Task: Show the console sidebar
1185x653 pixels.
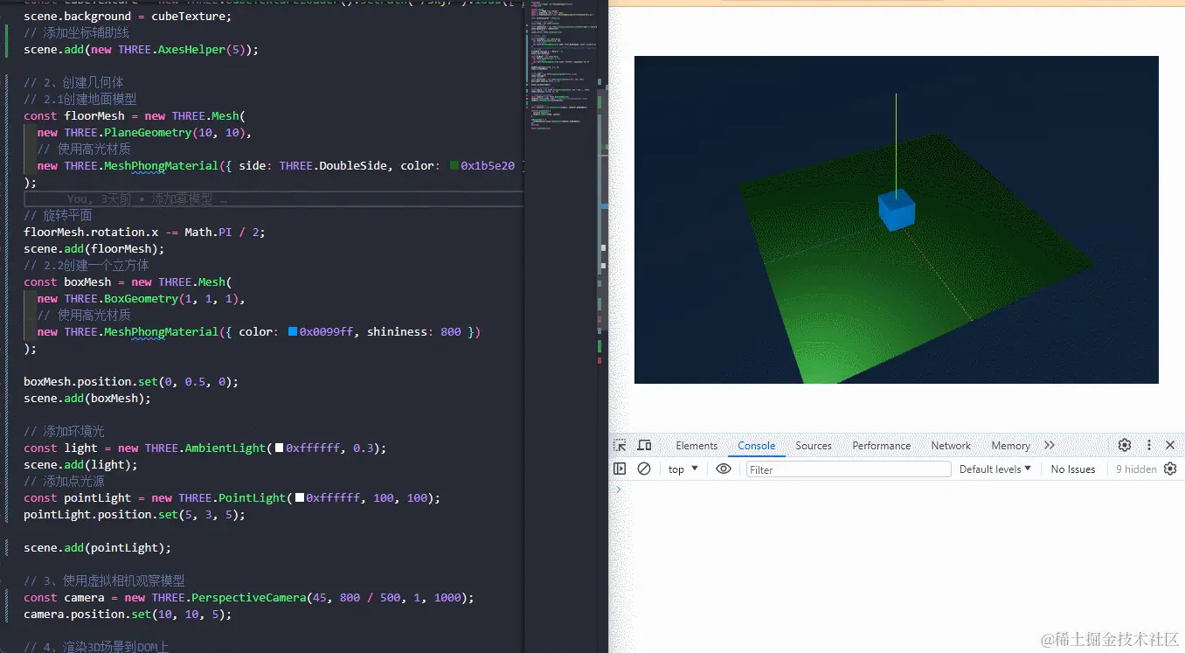Action: [620, 469]
